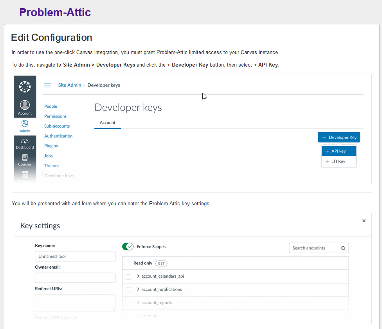Toggle the hamburger navigation menu icon
This screenshot has height=329, width=382.
coord(47,85)
